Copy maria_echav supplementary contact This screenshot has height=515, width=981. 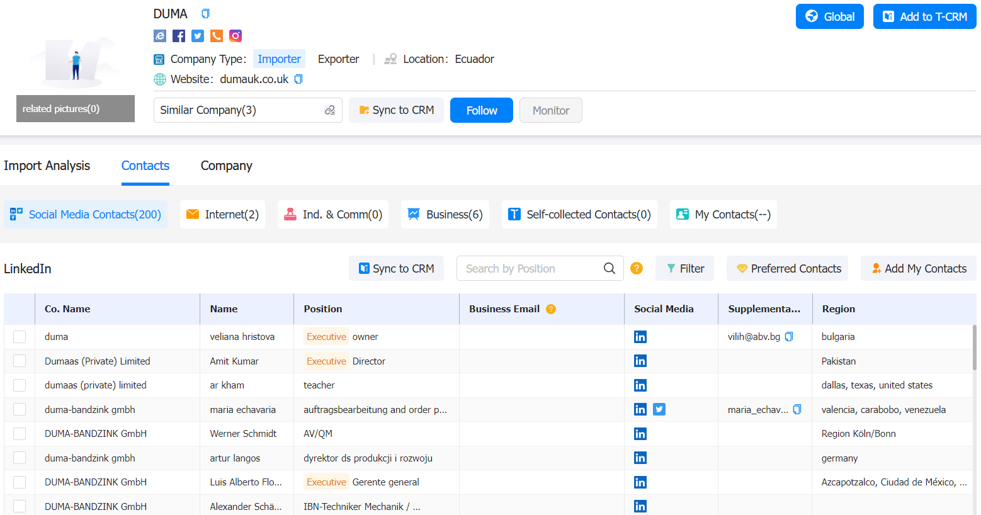(x=797, y=409)
